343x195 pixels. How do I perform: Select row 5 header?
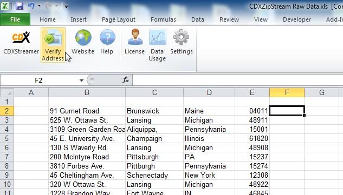(7, 138)
